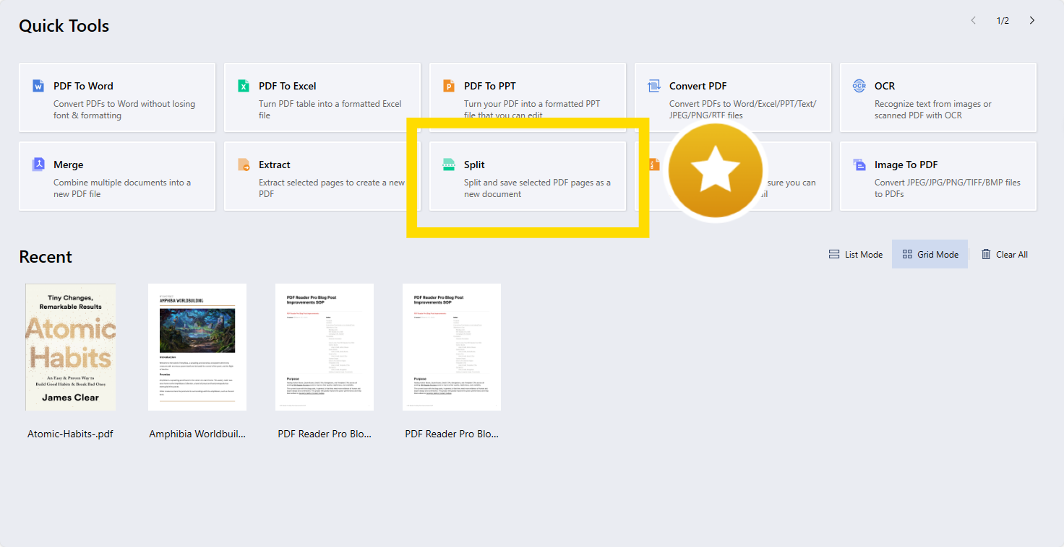1064x547 pixels.
Task: Click the green PDF To Excel icon
Action: click(244, 86)
